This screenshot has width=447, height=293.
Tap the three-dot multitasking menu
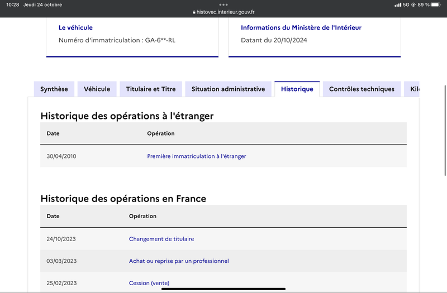pyautogui.click(x=223, y=4)
